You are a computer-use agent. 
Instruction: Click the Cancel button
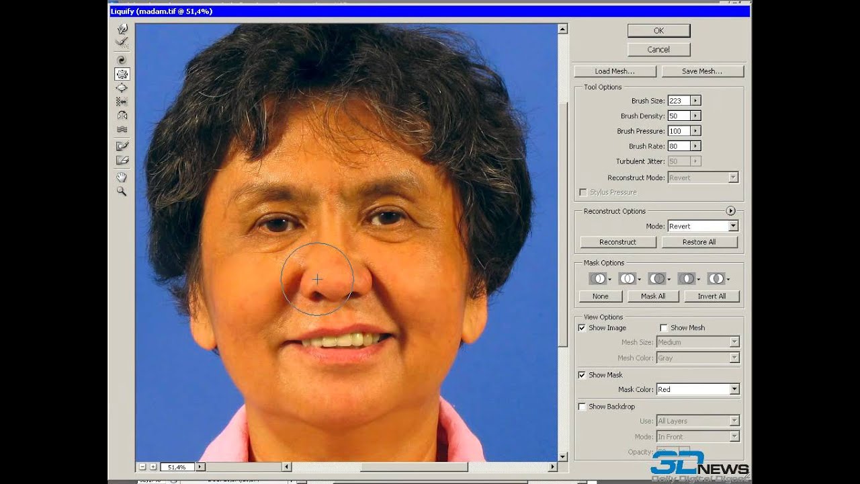tap(658, 49)
